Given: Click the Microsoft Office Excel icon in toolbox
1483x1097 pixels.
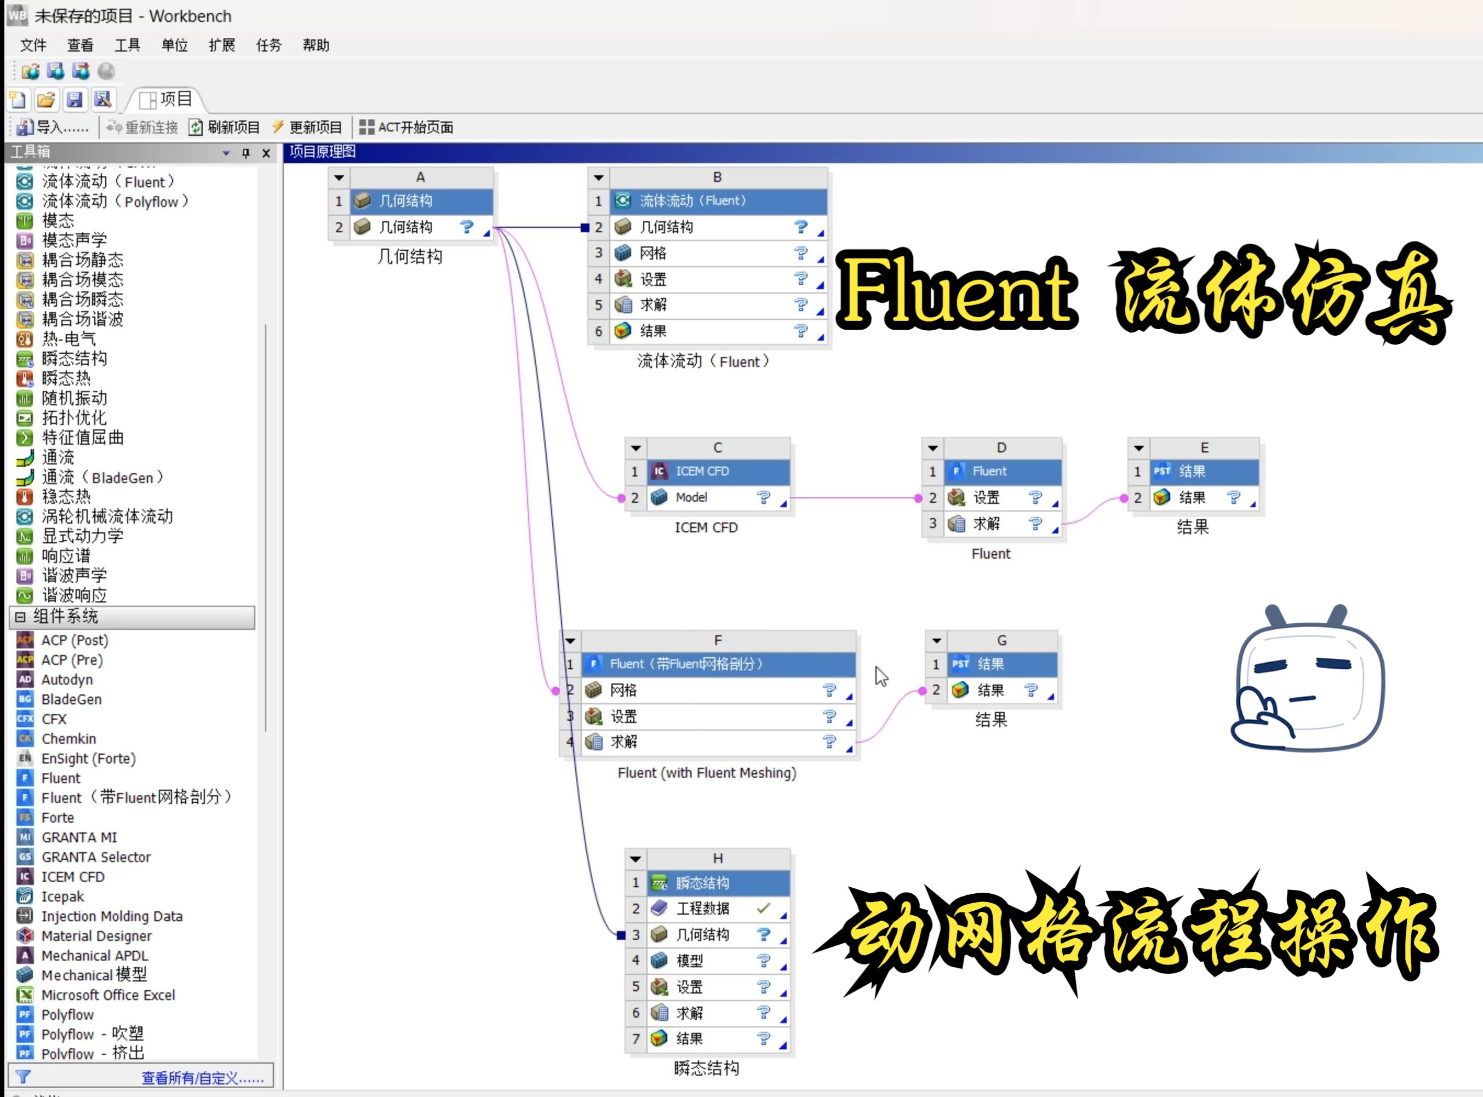Looking at the screenshot, I should click(25, 995).
